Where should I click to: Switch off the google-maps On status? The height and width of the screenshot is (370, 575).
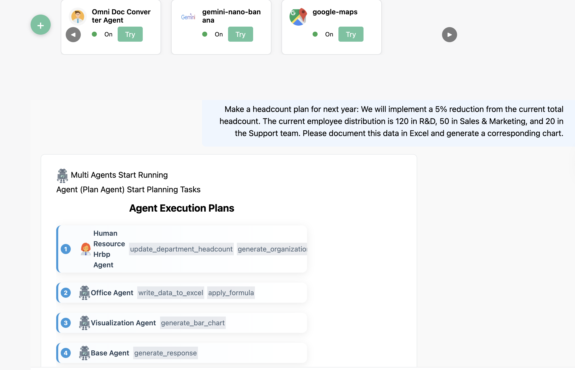pyautogui.click(x=316, y=34)
